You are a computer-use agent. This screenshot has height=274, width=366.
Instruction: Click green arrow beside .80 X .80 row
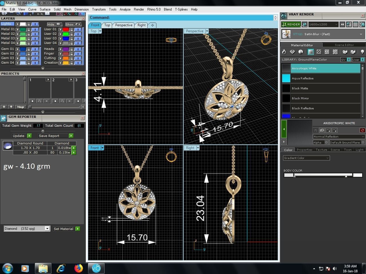pyautogui.click(x=74, y=152)
